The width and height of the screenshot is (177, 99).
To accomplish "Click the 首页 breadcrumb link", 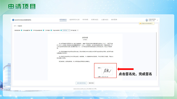I will [15, 26].
